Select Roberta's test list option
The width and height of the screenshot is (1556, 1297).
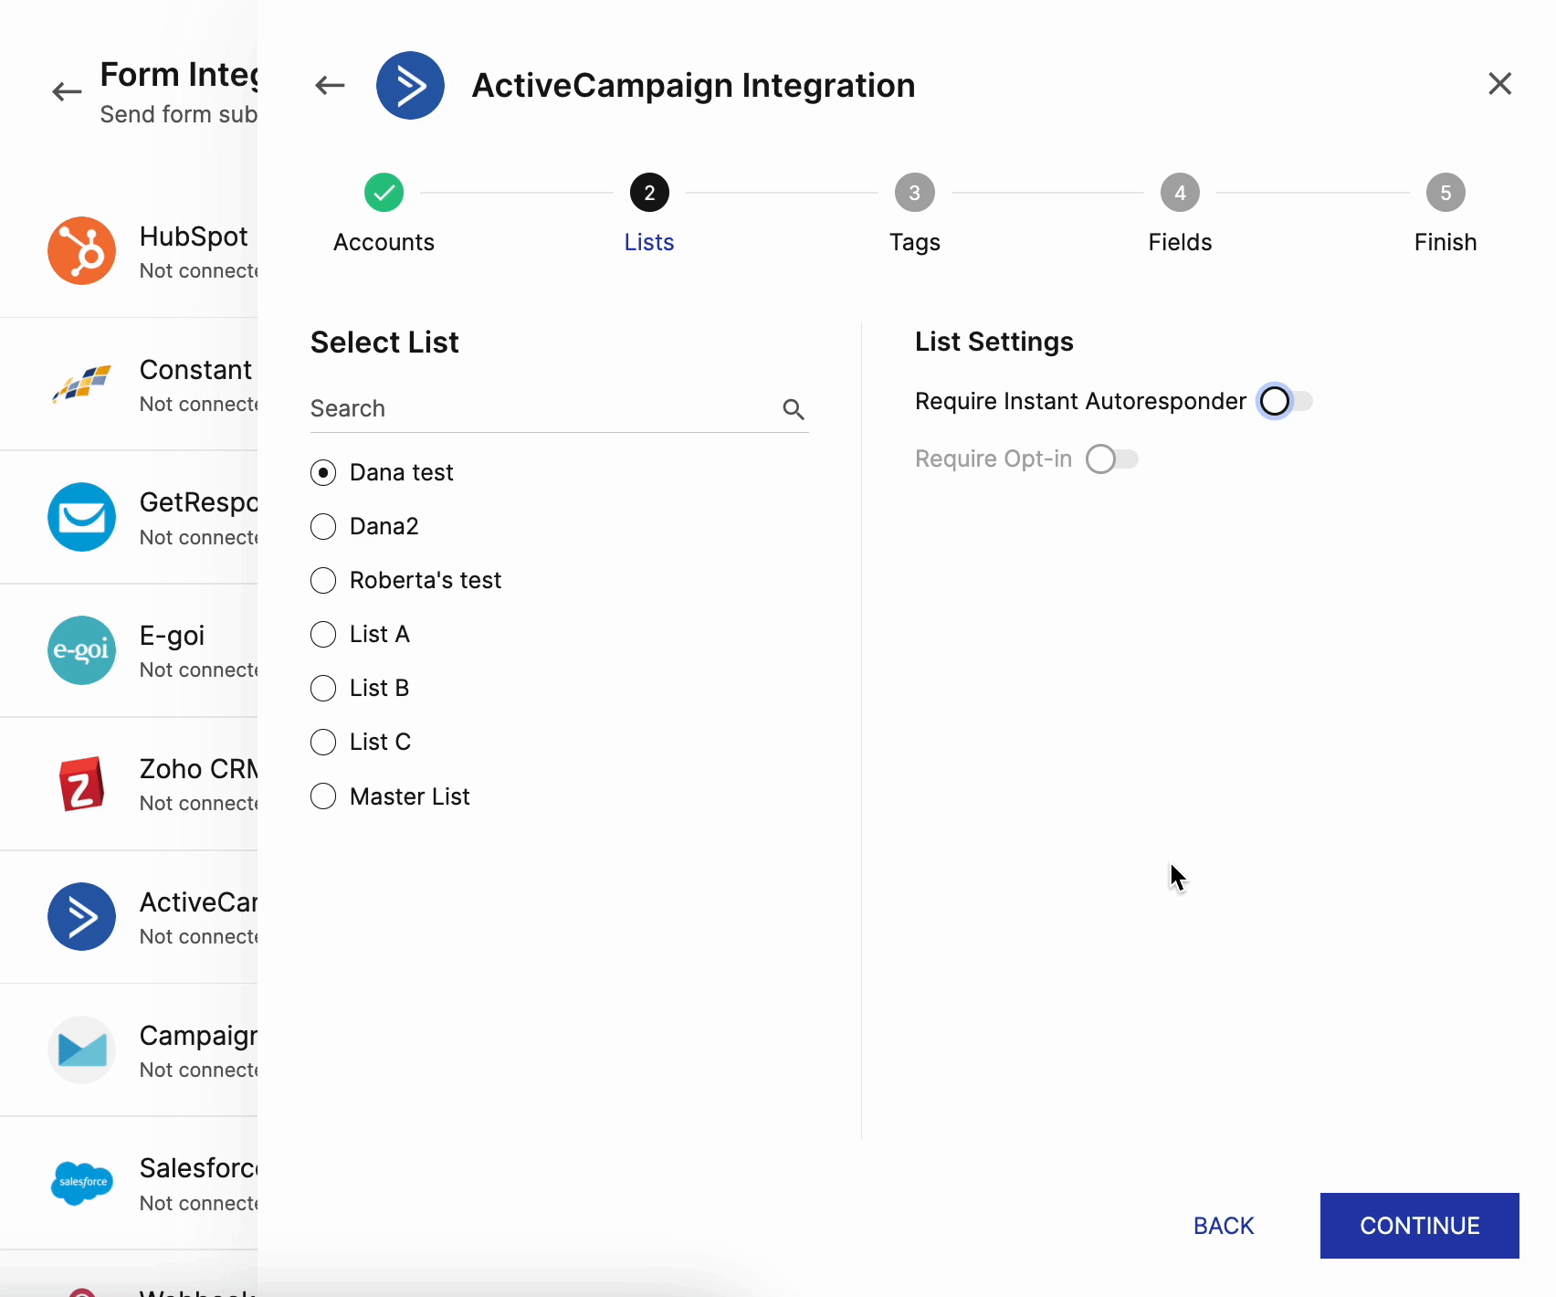pos(323,581)
